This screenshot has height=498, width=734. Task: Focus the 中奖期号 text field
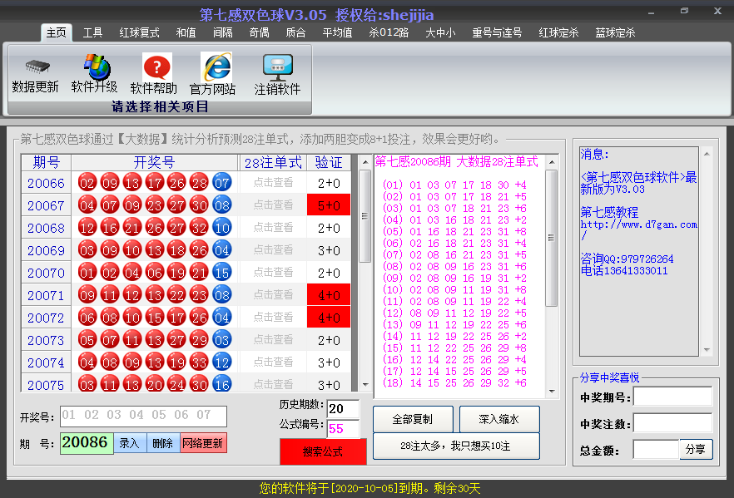[x=672, y=397]
